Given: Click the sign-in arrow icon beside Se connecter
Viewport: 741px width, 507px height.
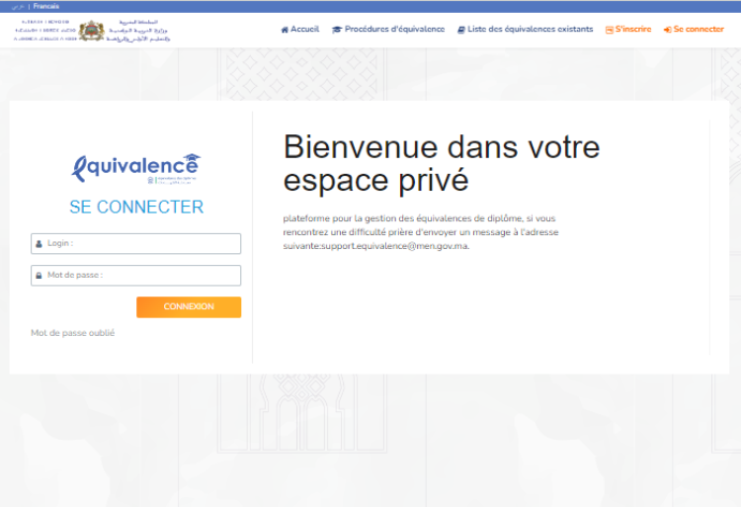Looking at the screenshot, I should (668, 30).
